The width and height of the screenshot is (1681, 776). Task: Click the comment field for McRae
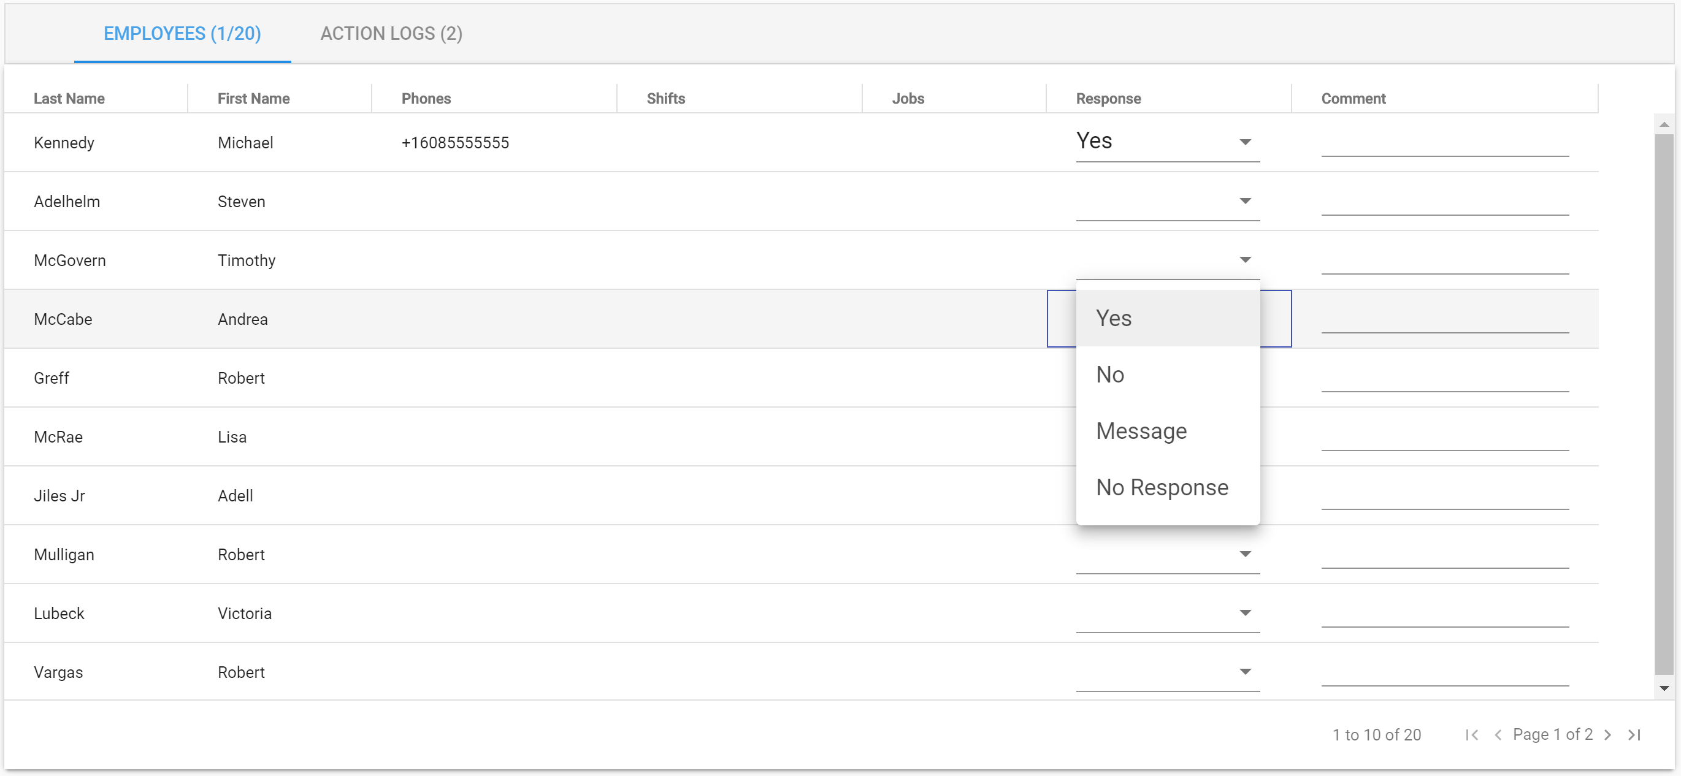(x=1445, y=436)
